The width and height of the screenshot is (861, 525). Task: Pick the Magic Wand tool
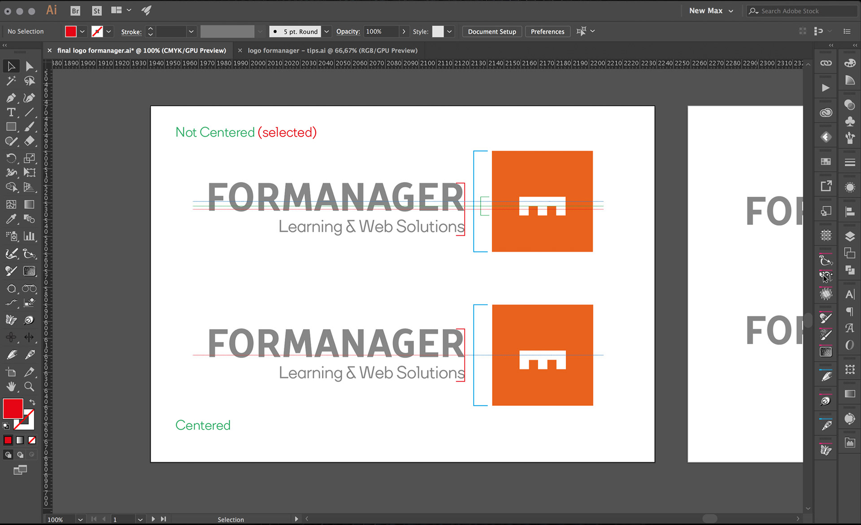click(x=11, y=81)
